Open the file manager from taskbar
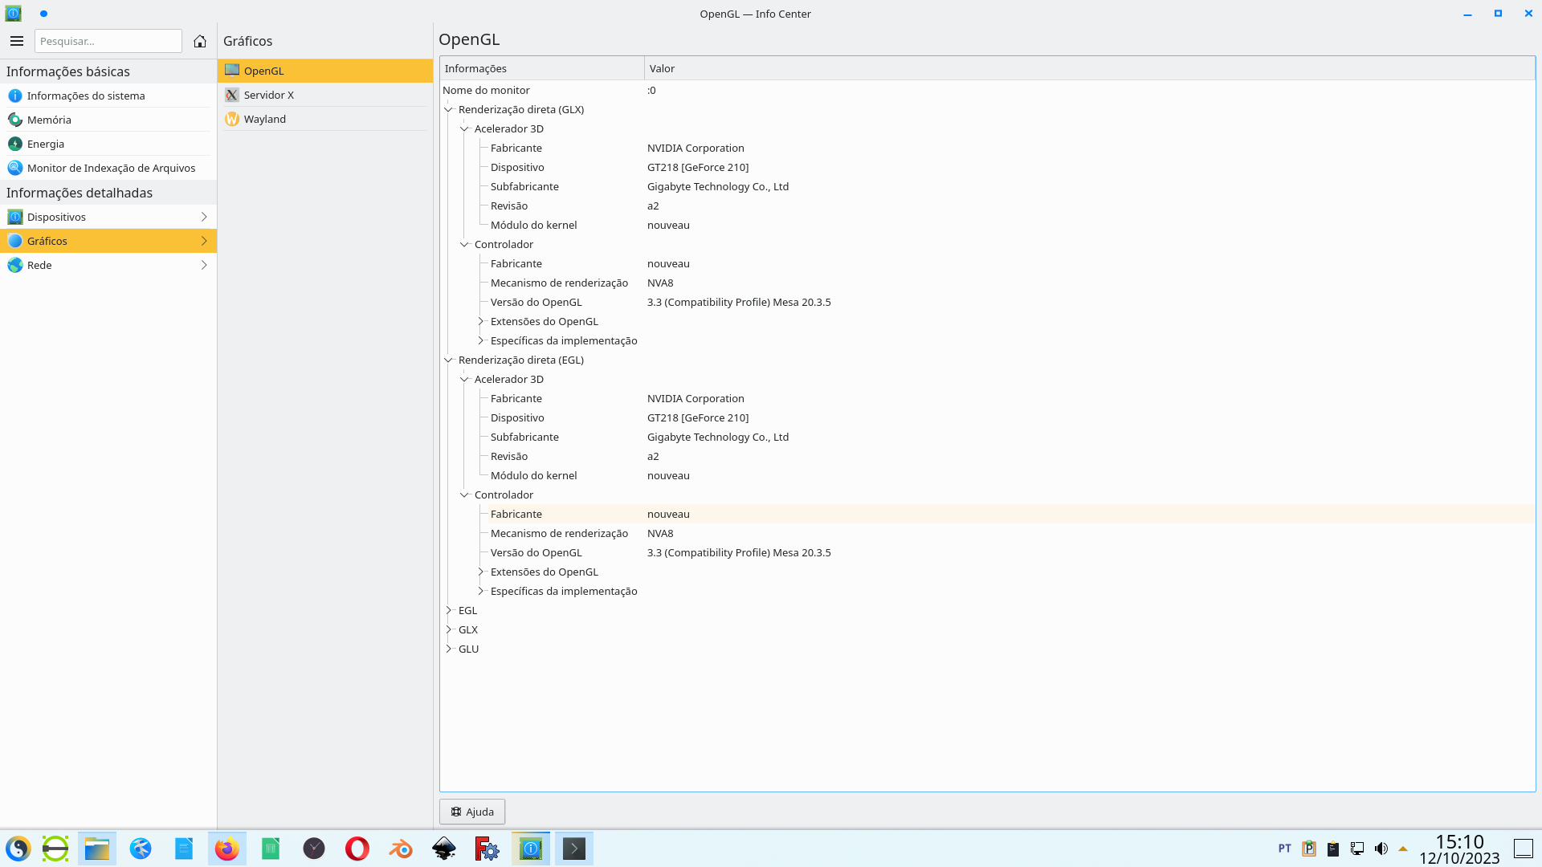Viewport: 1542px width, 867px height. tap(97, 849)
